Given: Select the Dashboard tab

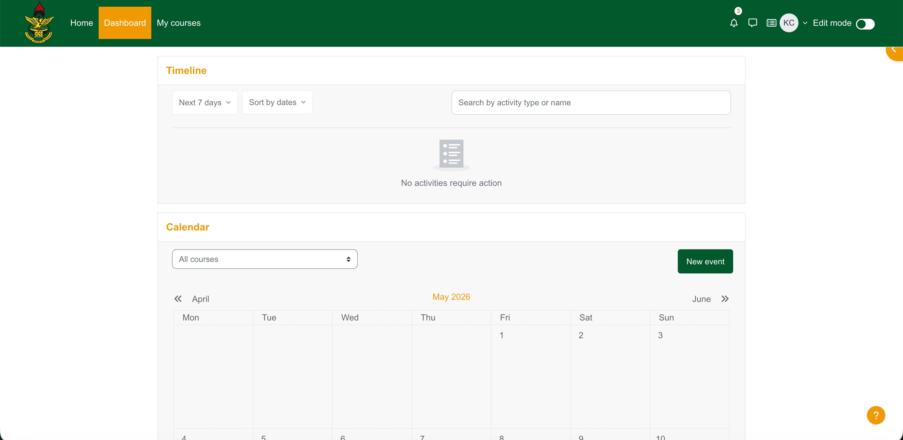Looking at the screenshot, I should pyautogui.click(x=125, y=23).
